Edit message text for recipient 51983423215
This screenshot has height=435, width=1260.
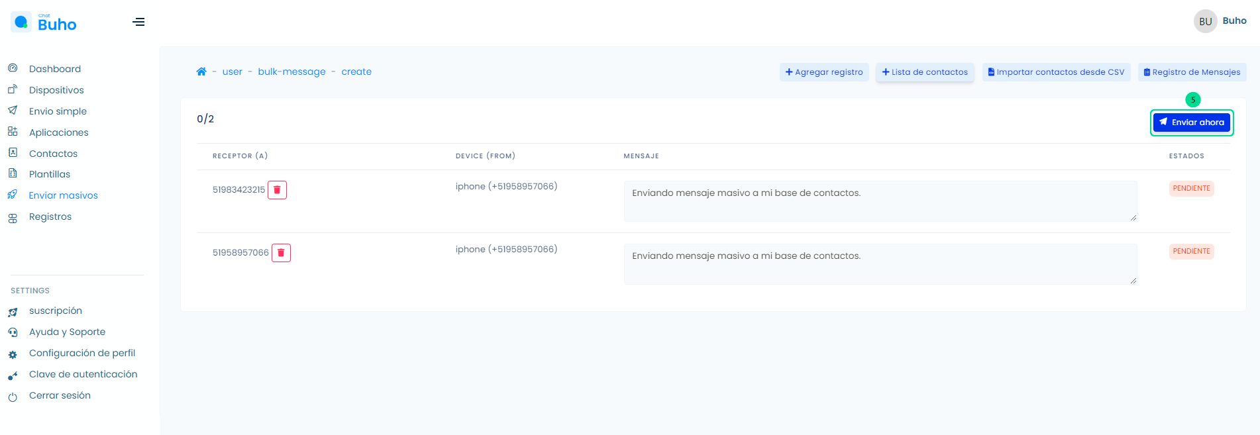point(880,201)
